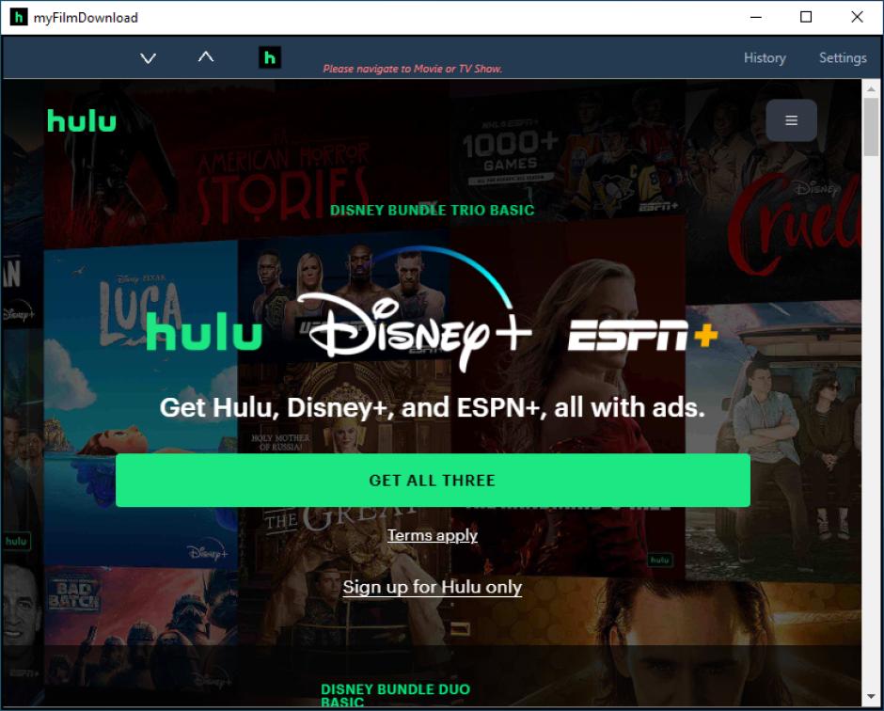The image size is (884, 711).
Task: Click the DISNEY BUNDLE DUO BASIC heading
Action: [395, 695]
